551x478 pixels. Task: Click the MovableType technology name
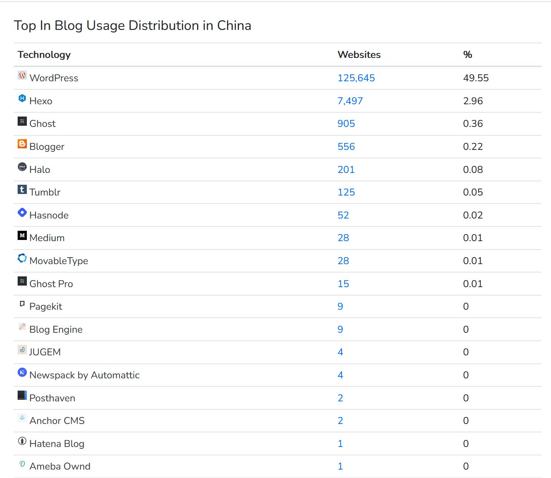point(59,261)
